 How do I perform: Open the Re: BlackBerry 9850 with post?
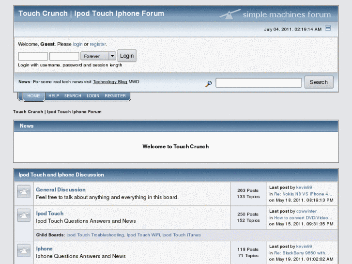[302, 253]
